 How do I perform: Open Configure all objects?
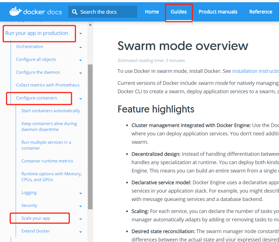36,59
